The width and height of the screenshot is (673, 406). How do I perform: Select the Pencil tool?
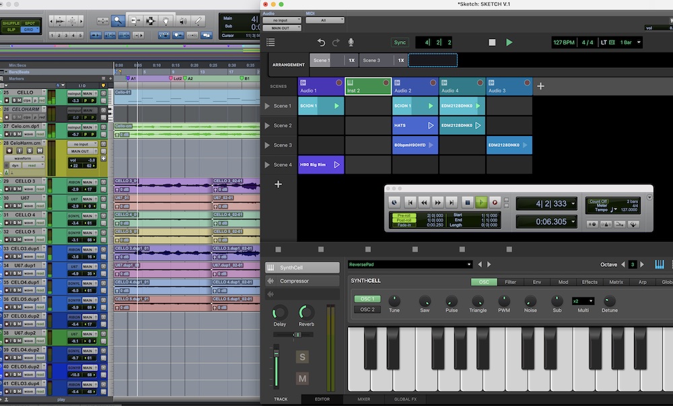coord(198,21)
